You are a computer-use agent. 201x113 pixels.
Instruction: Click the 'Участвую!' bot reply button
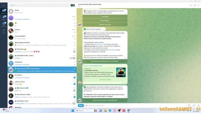(x=105, y=17)
